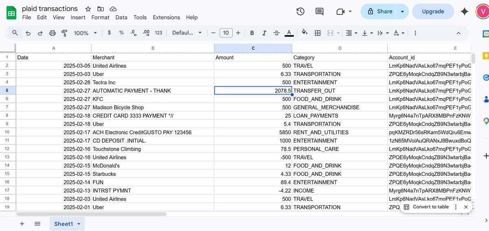Open the zoom 100% dropdown

tap(85, 33)
